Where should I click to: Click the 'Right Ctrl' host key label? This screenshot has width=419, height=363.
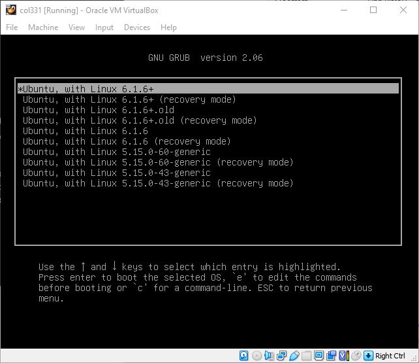tap(390, 356)
